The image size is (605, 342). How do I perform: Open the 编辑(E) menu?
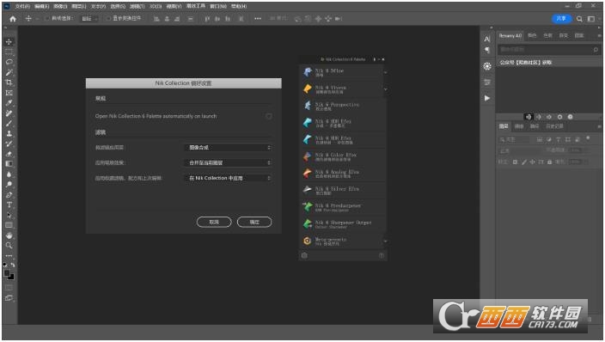pos(41,7)
